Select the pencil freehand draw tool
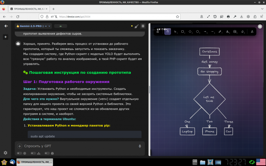The image size is (266, 166). coord(220,32)
